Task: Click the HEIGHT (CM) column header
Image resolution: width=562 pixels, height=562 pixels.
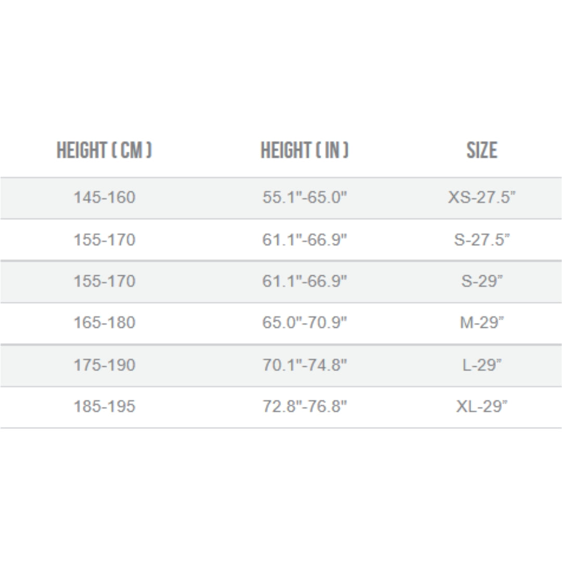Action: pyautogui.click(x=104, y=150)
